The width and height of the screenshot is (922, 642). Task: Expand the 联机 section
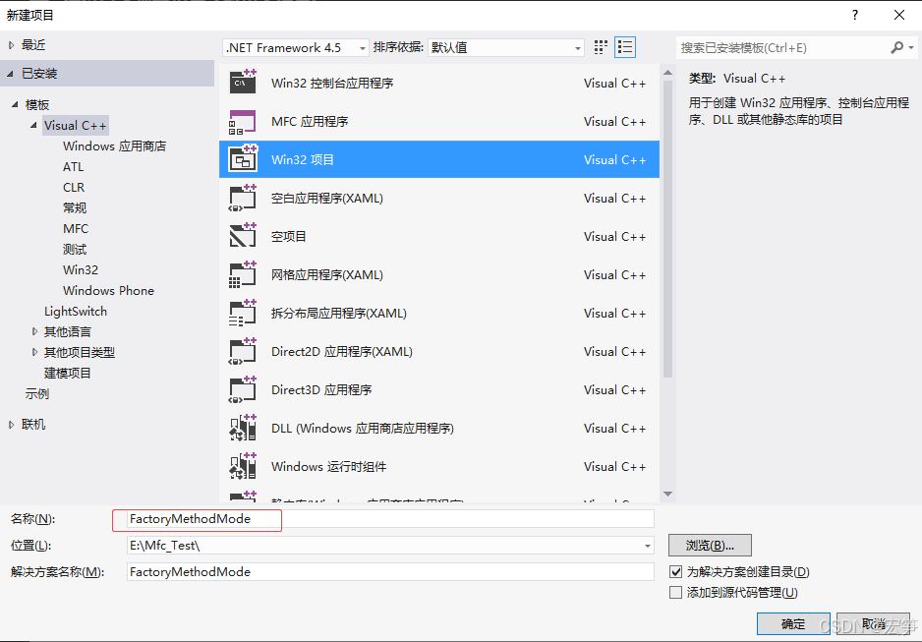click(x=11, y=425)
